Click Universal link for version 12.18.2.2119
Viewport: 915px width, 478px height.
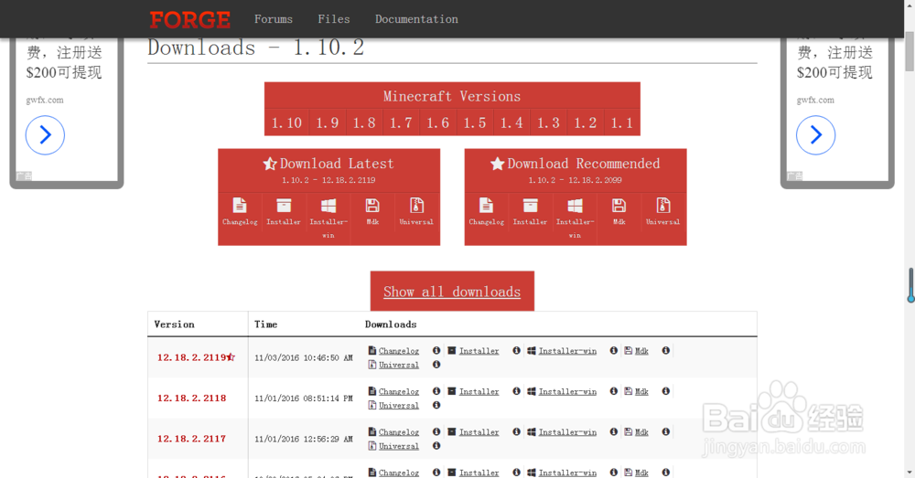tap(399, 365)
